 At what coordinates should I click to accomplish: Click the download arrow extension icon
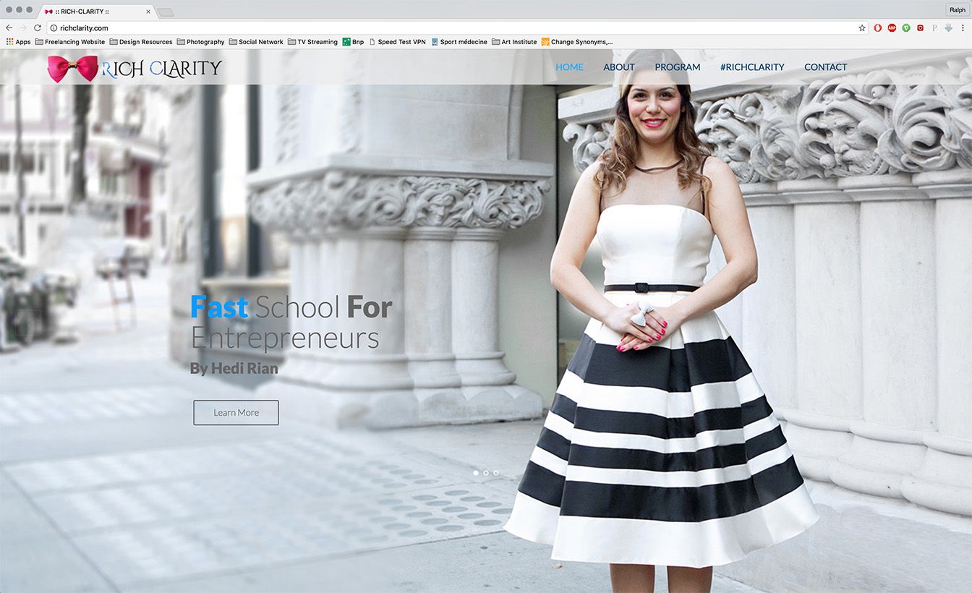coord(948,27)
